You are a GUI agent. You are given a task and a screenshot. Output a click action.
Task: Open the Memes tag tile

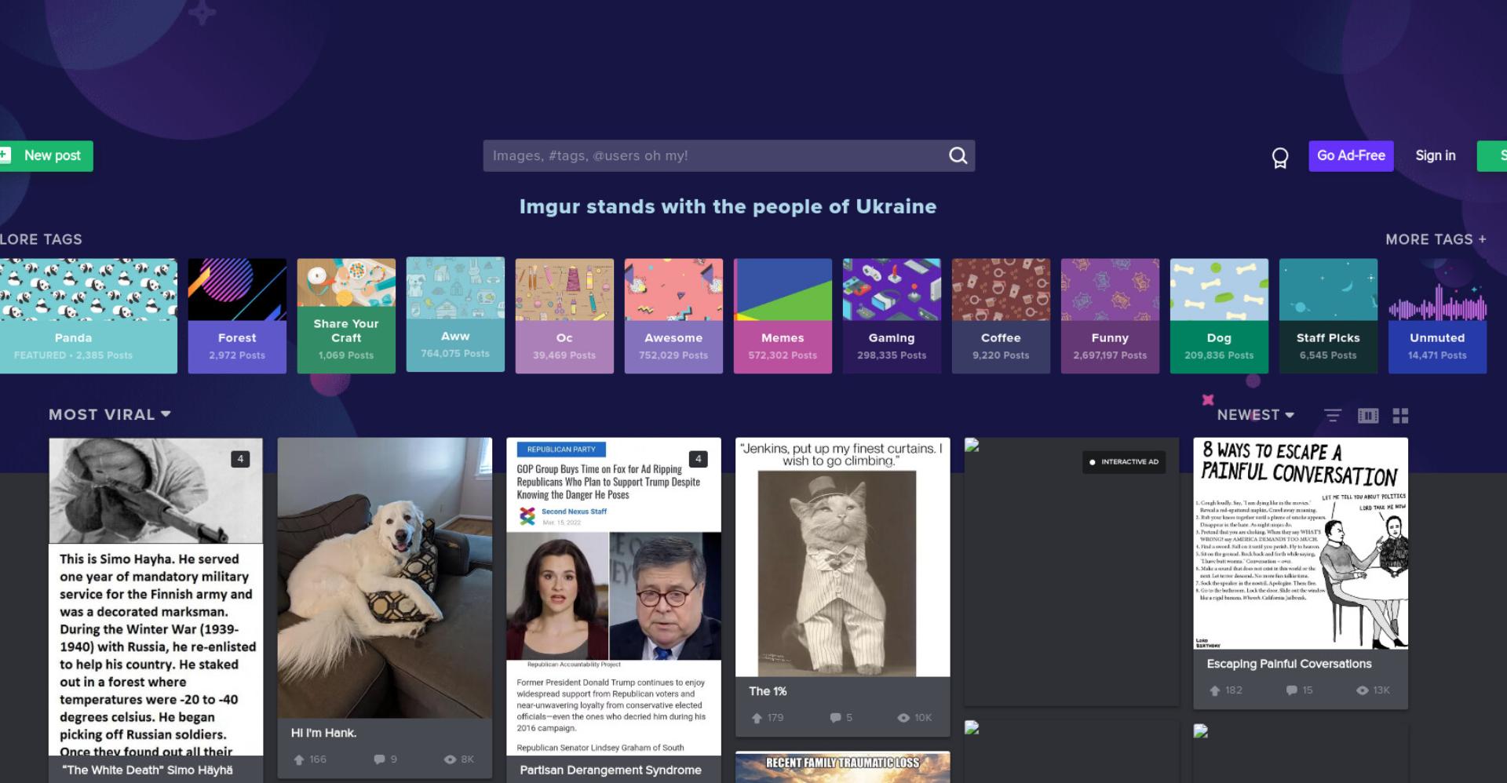pyautogui.click(x=783, y=315)
